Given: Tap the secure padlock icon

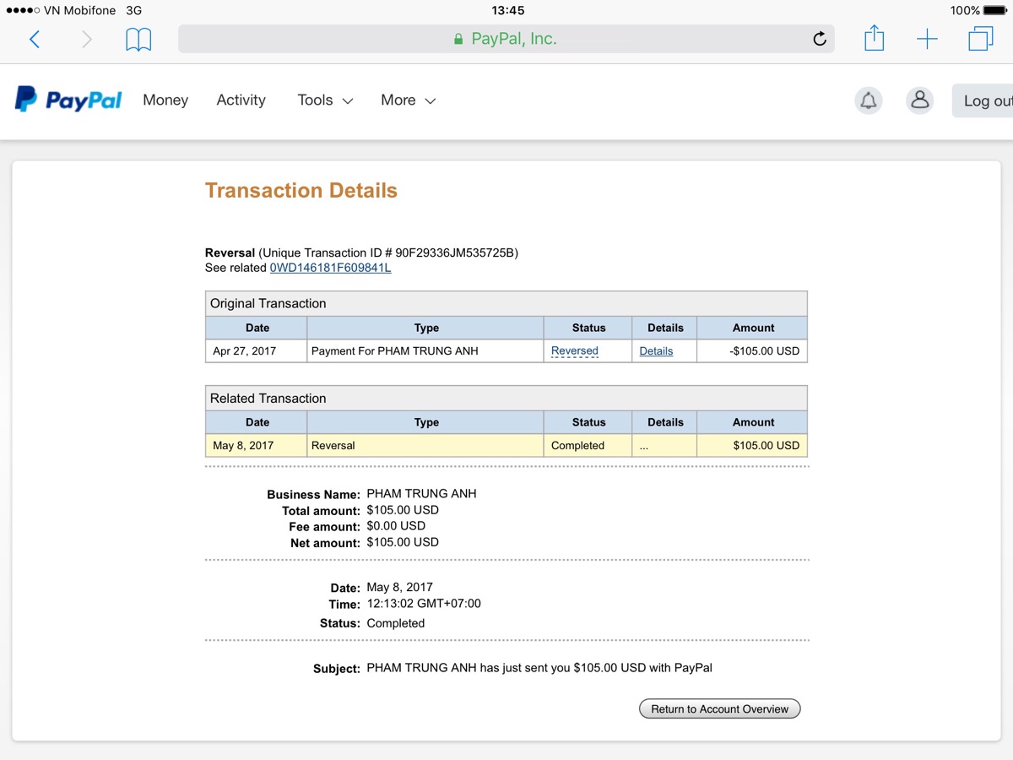Looking at the screenshot, I should (x=458, y=39).
